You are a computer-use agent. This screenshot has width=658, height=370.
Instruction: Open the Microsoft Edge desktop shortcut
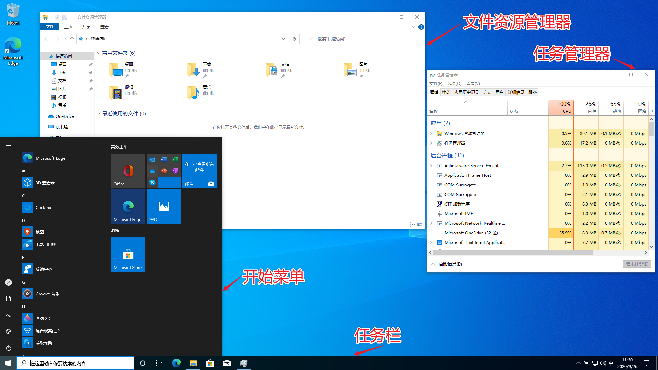click(13, 51)
